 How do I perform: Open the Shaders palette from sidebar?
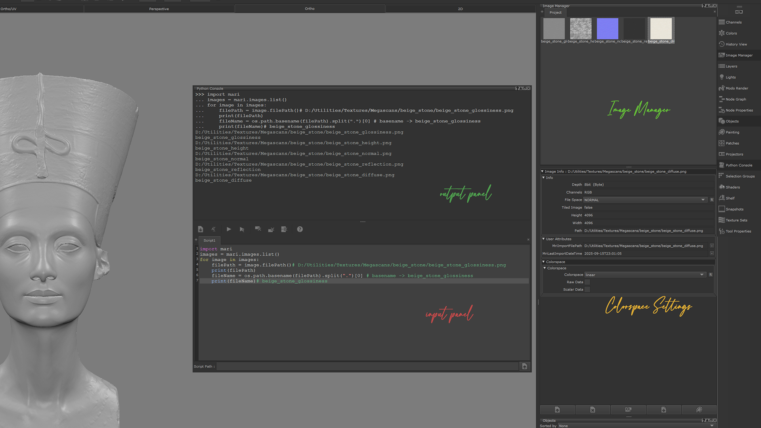coord(732,187)
